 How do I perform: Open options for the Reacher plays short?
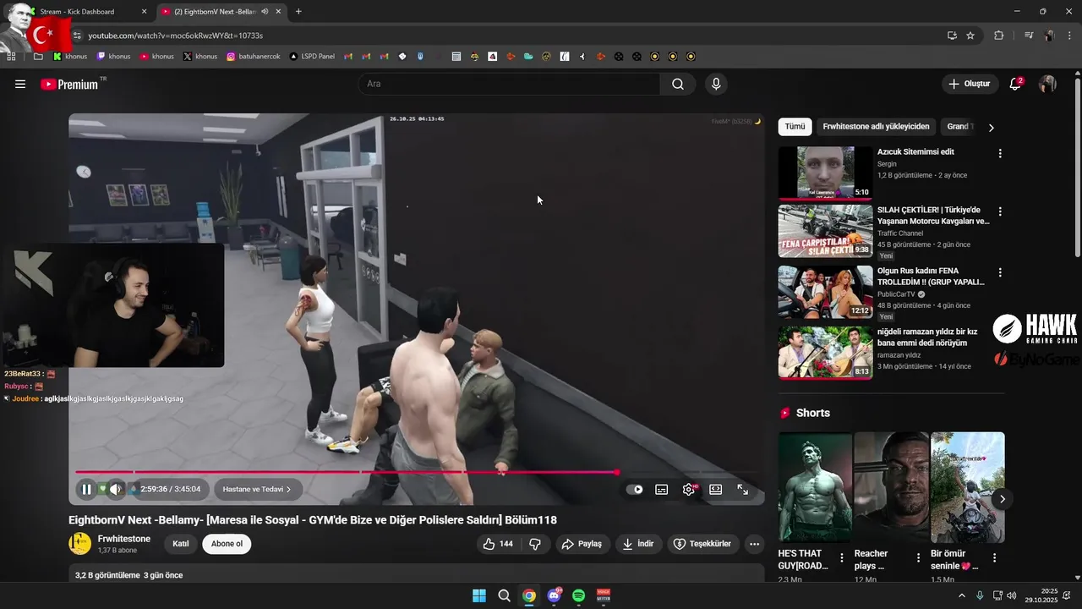tap(918, 558)
